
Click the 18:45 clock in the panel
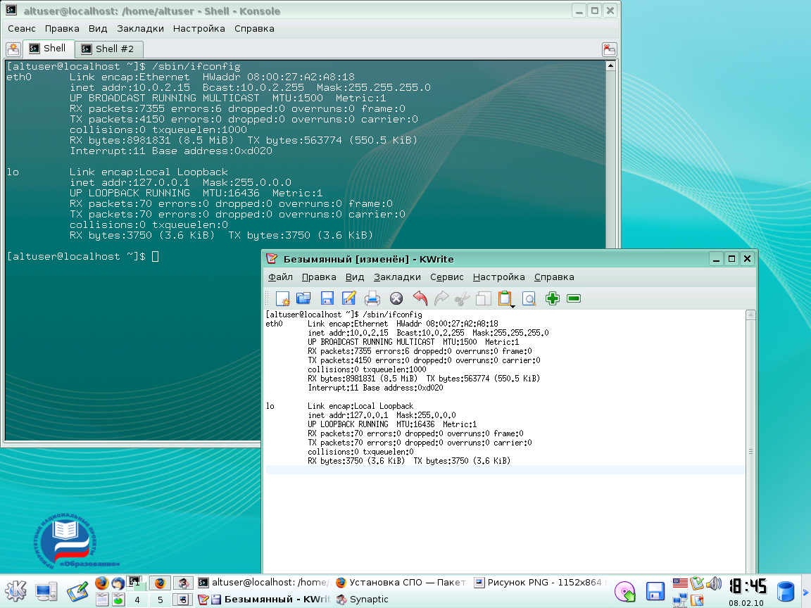click(x=748, y=586)
